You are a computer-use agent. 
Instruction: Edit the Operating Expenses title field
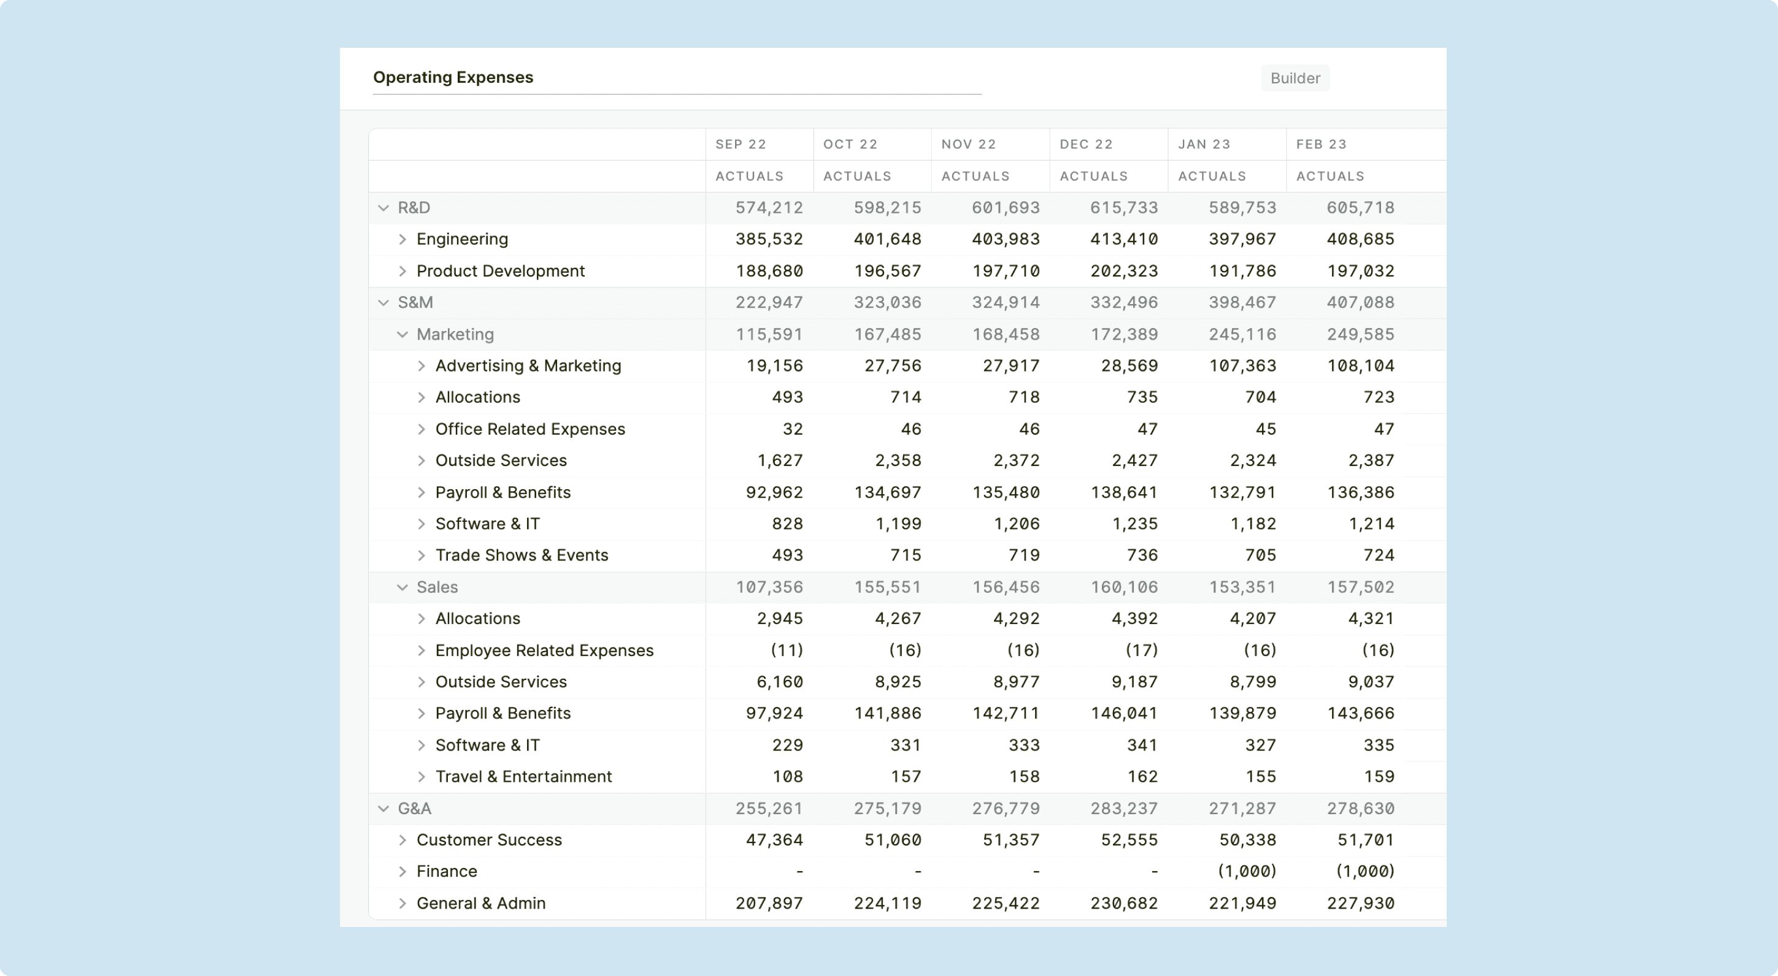677,78
